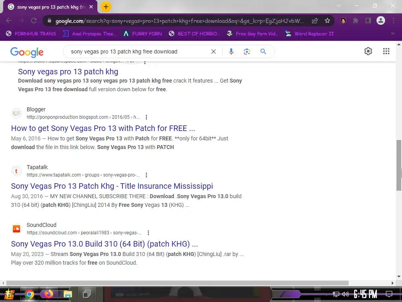This screenshot has height=302, width=402.
Task: Open Google quick settings gear
Action: pos(368,51)
